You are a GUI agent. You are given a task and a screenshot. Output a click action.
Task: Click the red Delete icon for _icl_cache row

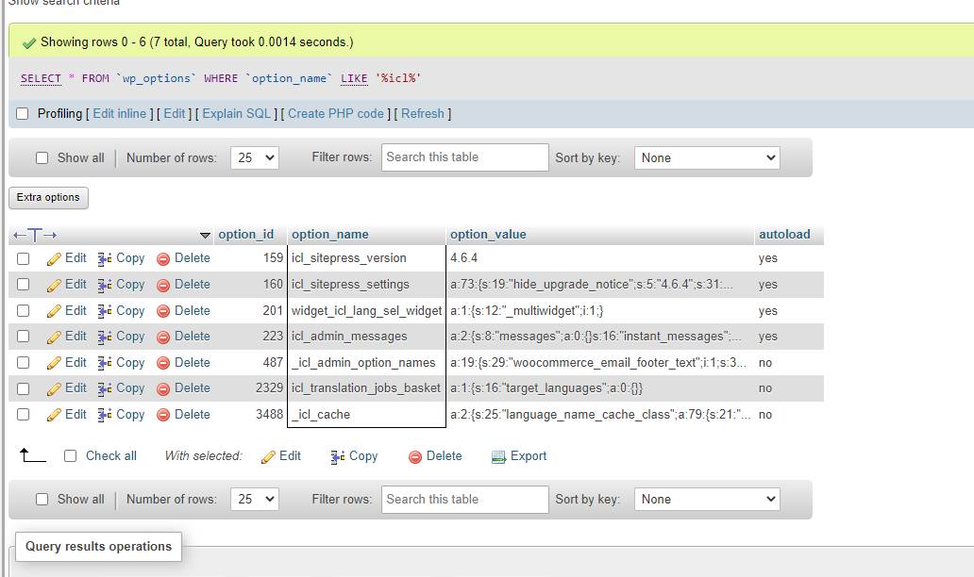[163, 415]
